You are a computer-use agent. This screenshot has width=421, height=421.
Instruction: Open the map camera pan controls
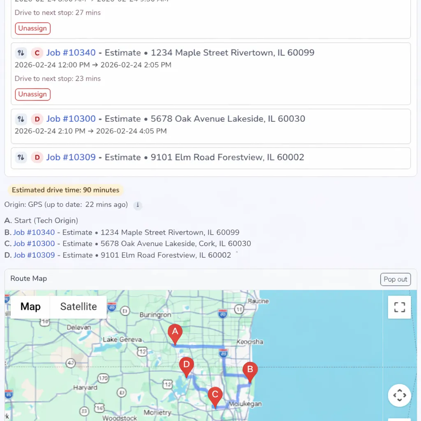pos(399,395)
